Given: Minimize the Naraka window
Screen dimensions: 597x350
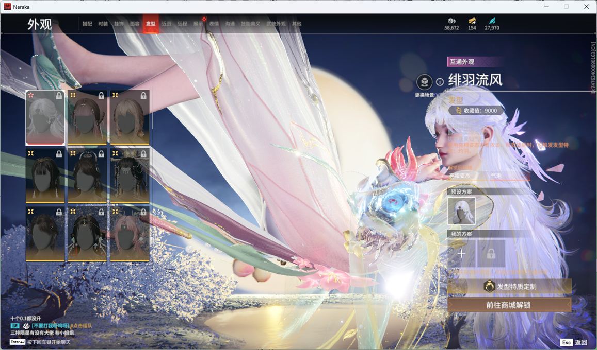Looking at the screenshot, I should (546, 7).
